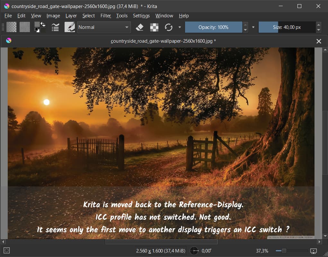
Task: Toggle preserve alpha
Action: 154,27
